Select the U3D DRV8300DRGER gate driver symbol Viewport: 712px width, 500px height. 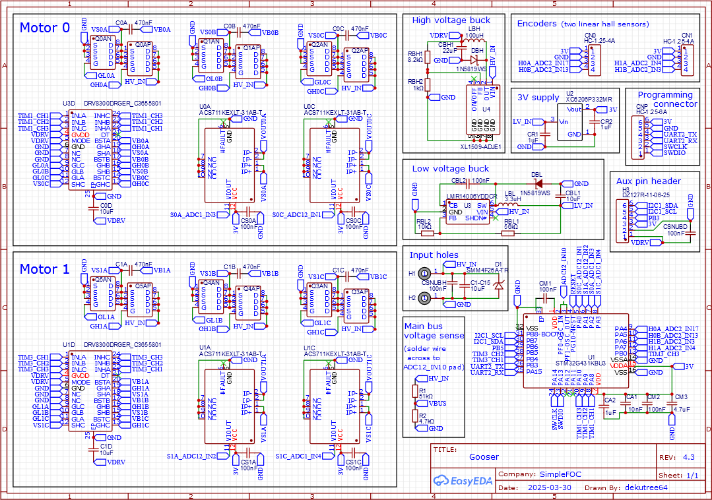(90, 150)
